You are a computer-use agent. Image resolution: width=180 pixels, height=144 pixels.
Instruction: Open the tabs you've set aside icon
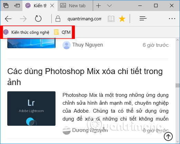click(x=6, y=6)
